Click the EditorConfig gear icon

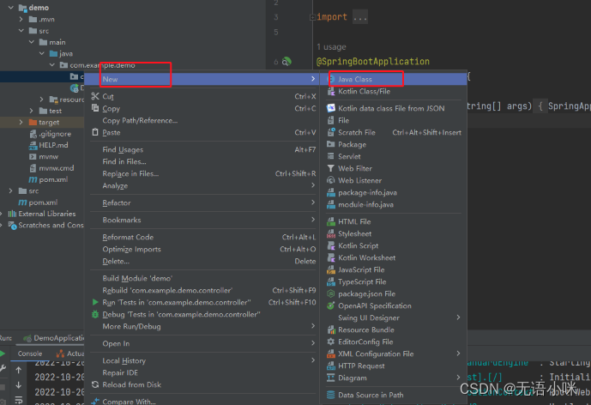[331, 342]
